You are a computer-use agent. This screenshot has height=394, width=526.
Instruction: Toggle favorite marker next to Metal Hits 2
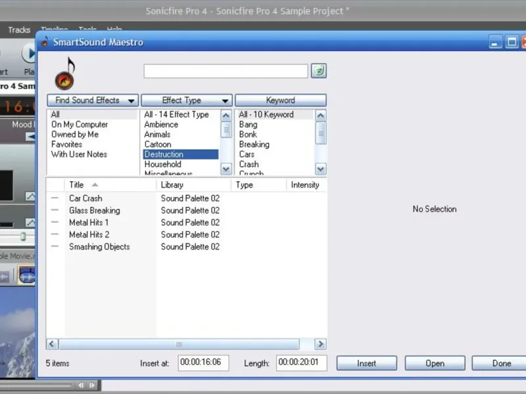[55, 234]
